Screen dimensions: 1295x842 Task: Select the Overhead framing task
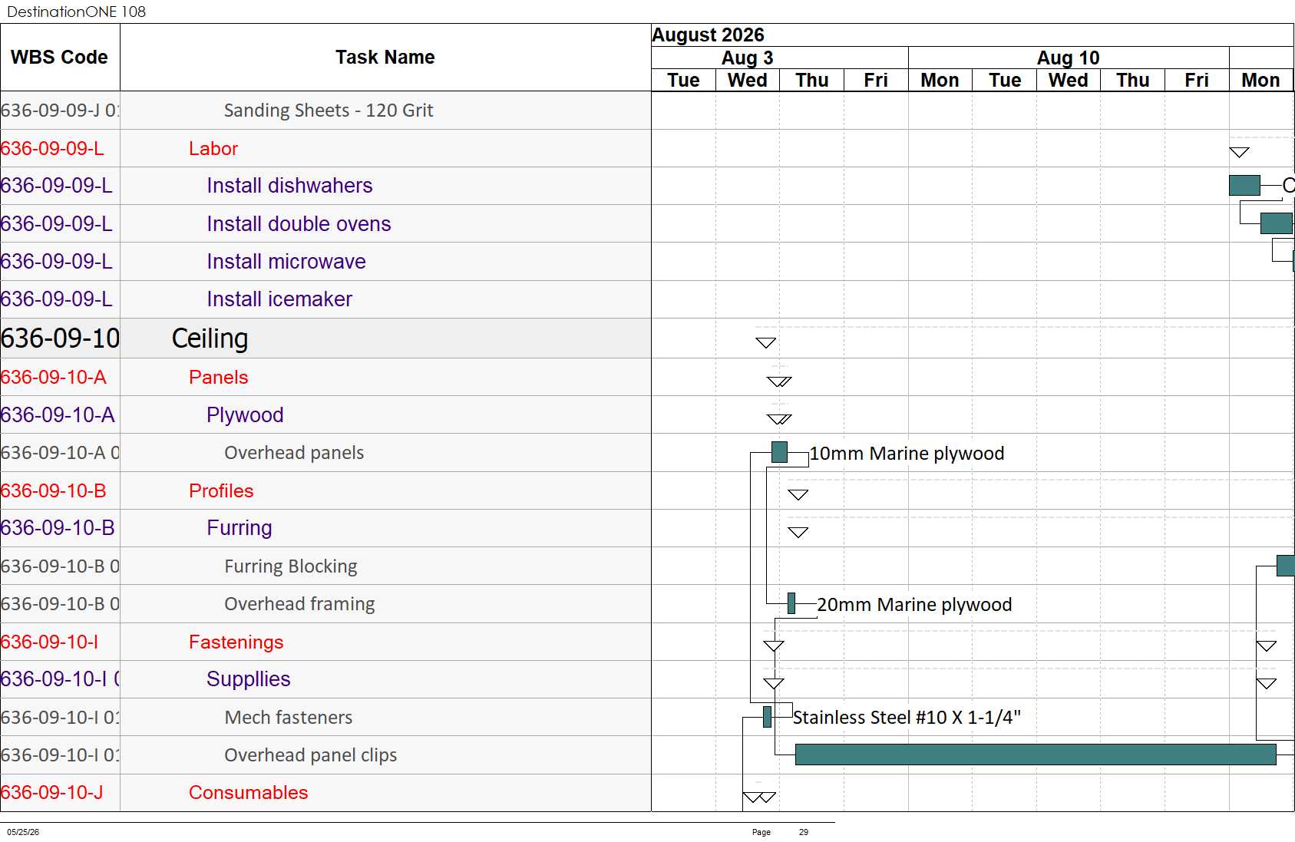(299, 604)
